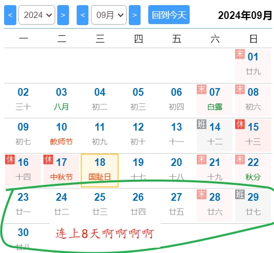274x253 pixels.
Task: Select the 17th, 中秋节
Action: 61,170
